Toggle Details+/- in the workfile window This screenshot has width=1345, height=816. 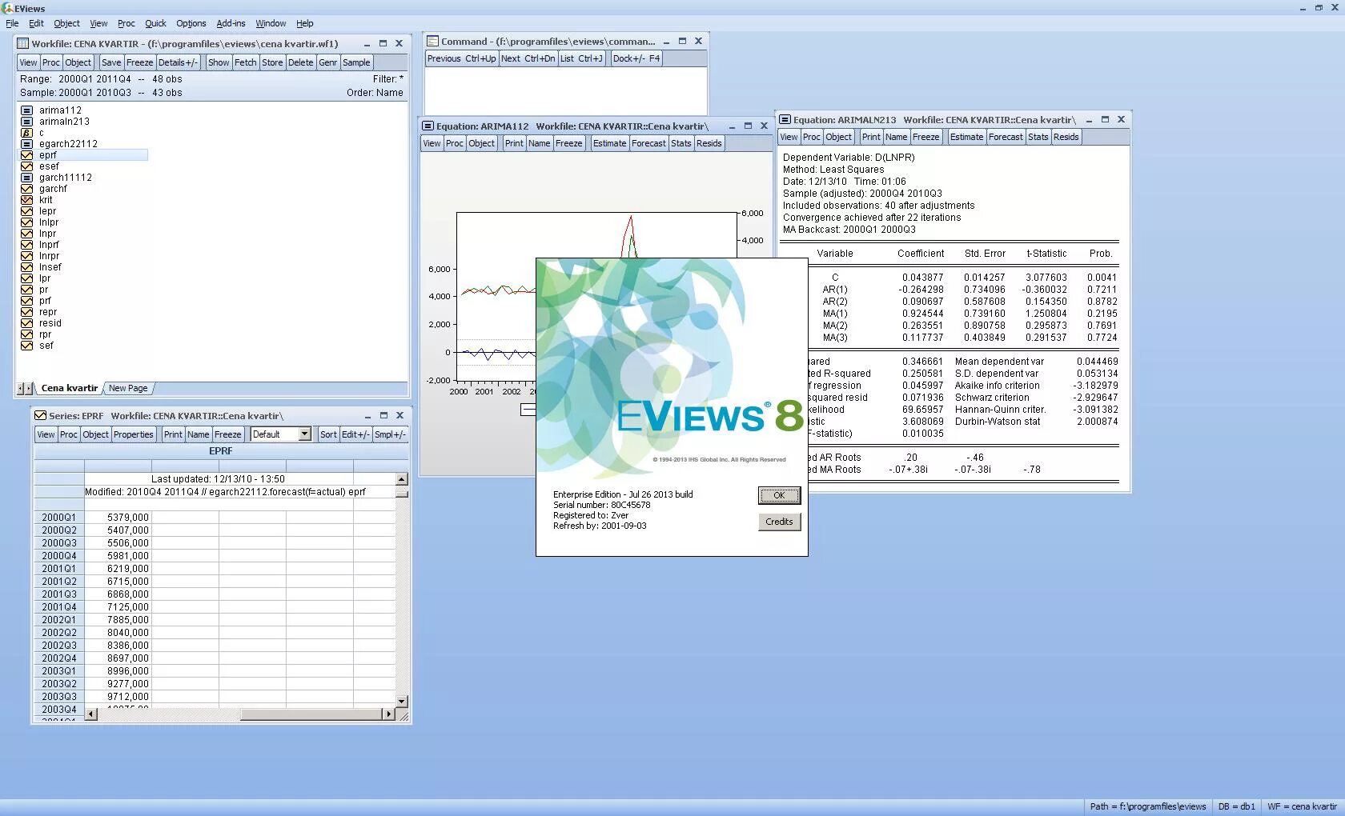click(x=178, y=62)
